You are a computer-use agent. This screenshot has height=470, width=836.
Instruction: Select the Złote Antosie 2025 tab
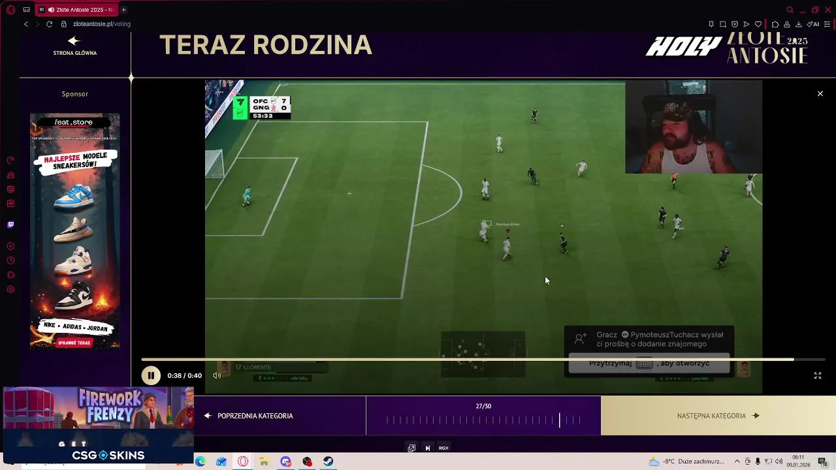click(x=75, y=10)
